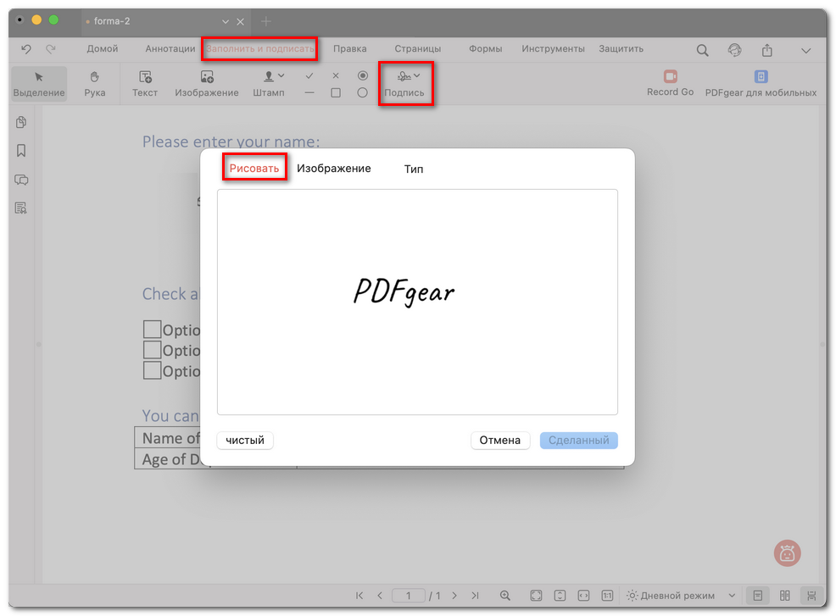
Task: Select the filled radio button mark tool
Action: pyautogui.click(x=362, y=75)
